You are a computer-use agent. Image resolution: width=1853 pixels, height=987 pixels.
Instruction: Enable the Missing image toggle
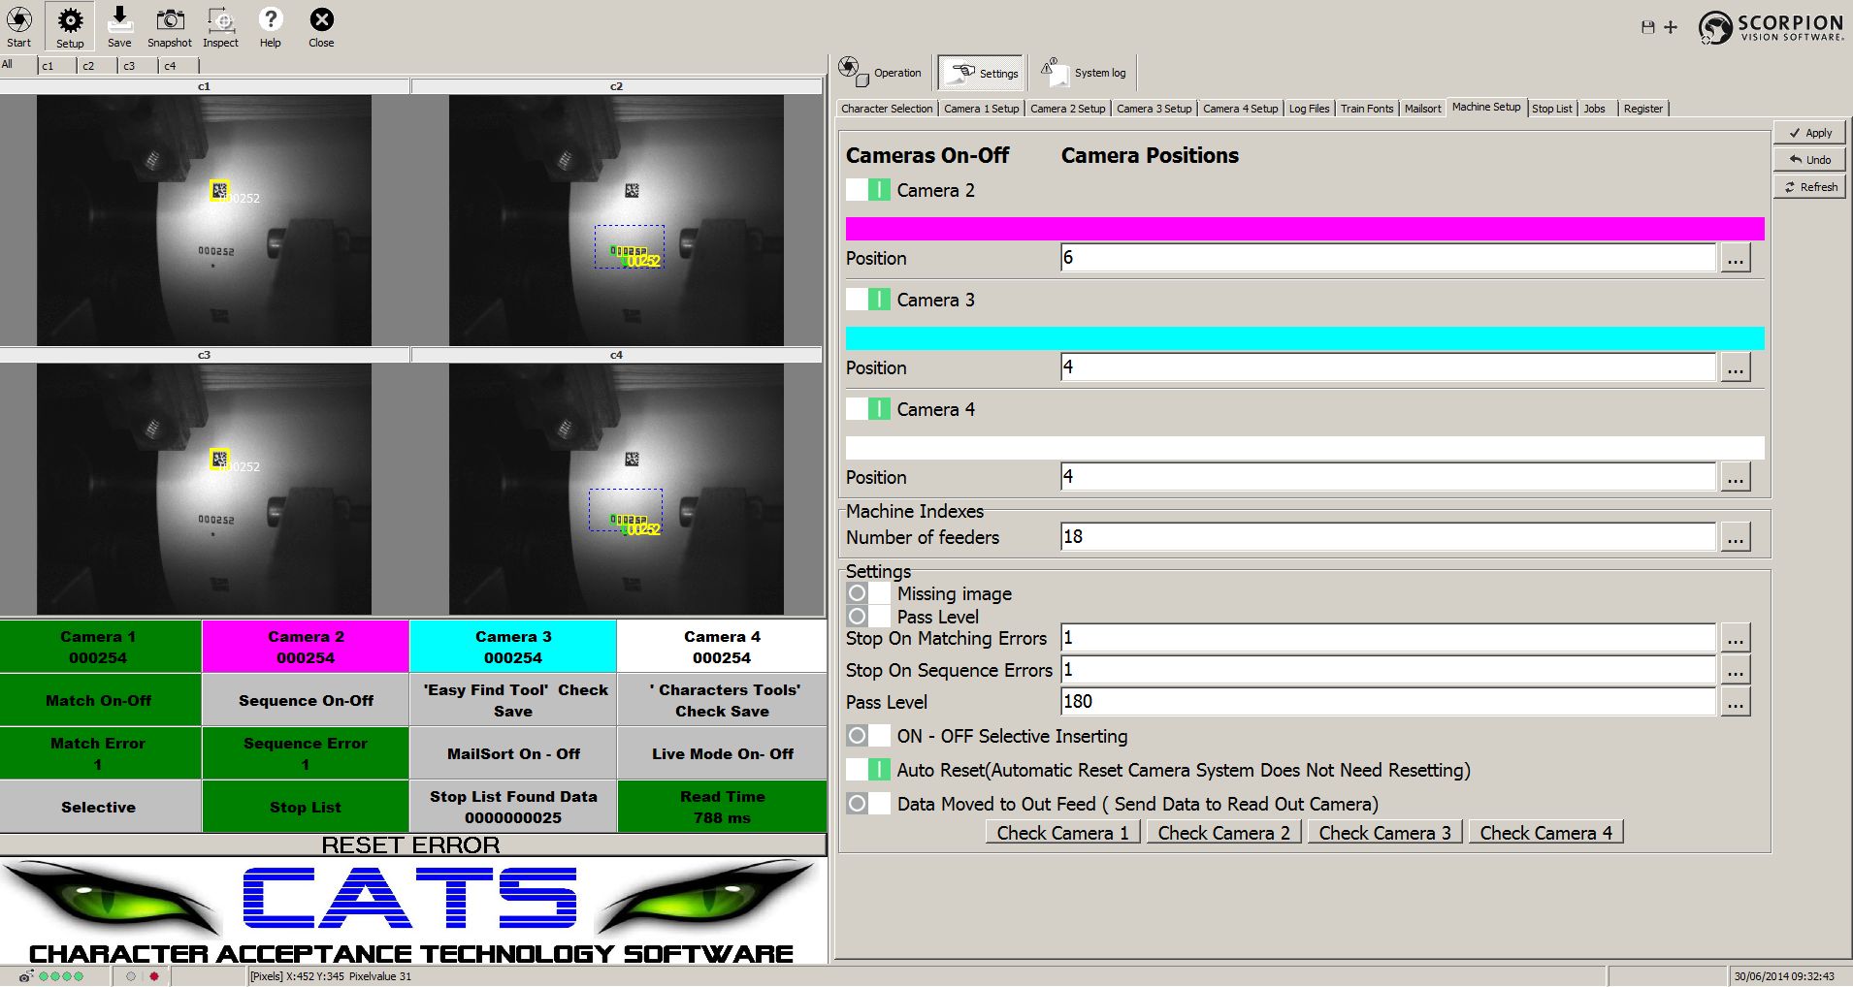pos(868,593)
